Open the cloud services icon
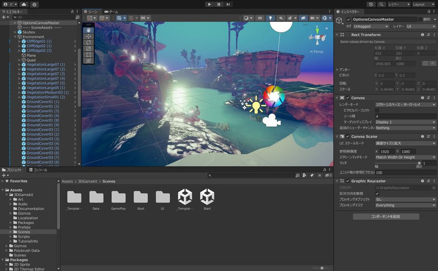The height and width of the screenshot is (271, 438). (24, 4)
